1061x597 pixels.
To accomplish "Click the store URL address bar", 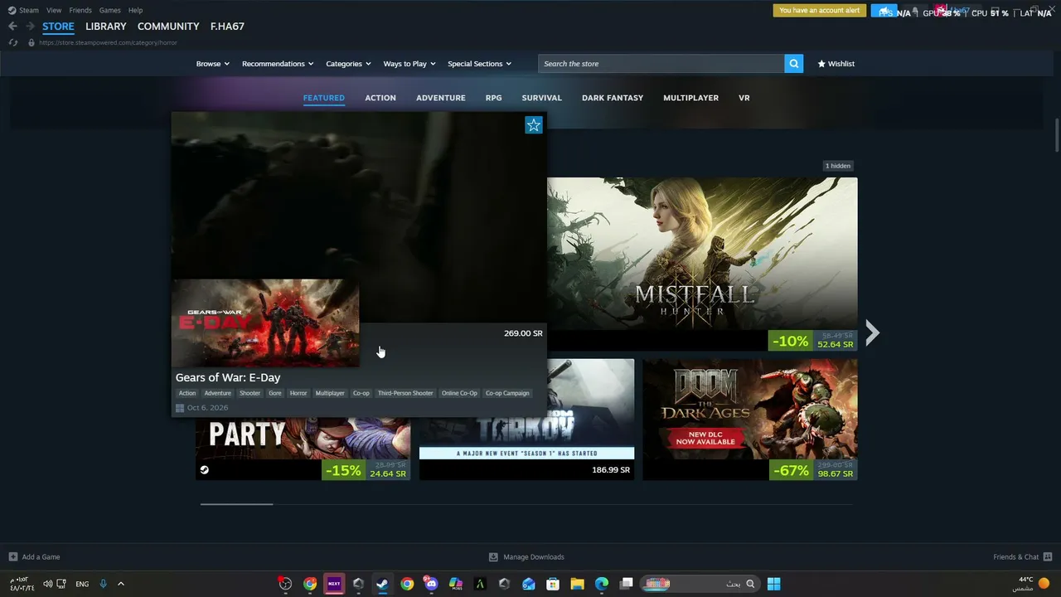I will (108, 42).
